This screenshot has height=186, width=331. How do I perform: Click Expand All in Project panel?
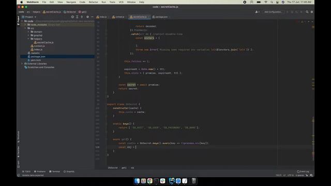tap(77, 17)
